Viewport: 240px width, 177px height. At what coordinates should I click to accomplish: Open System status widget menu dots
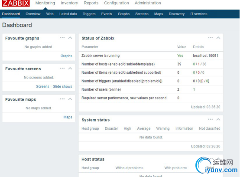point(210,119)
